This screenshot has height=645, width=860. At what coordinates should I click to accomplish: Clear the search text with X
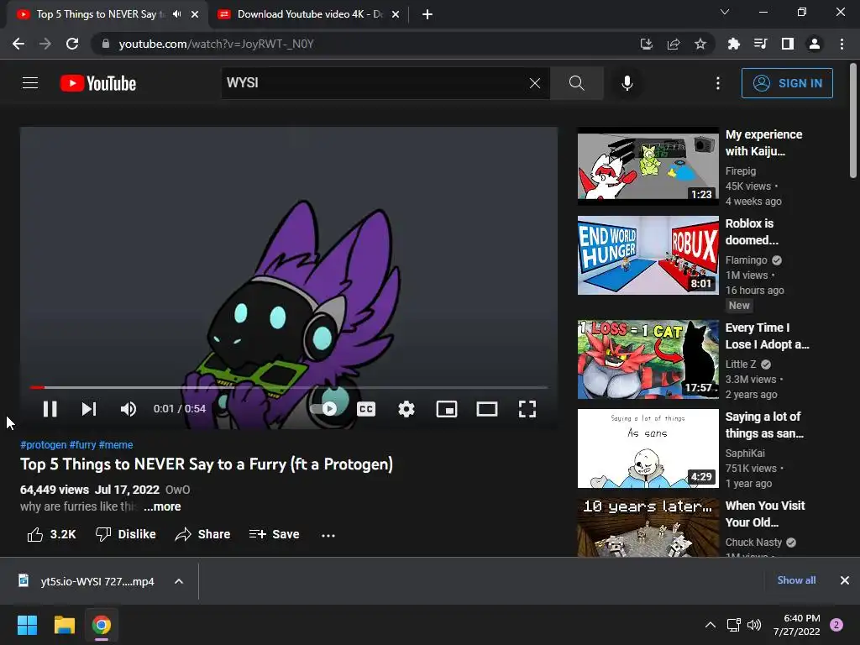[535, 83]
